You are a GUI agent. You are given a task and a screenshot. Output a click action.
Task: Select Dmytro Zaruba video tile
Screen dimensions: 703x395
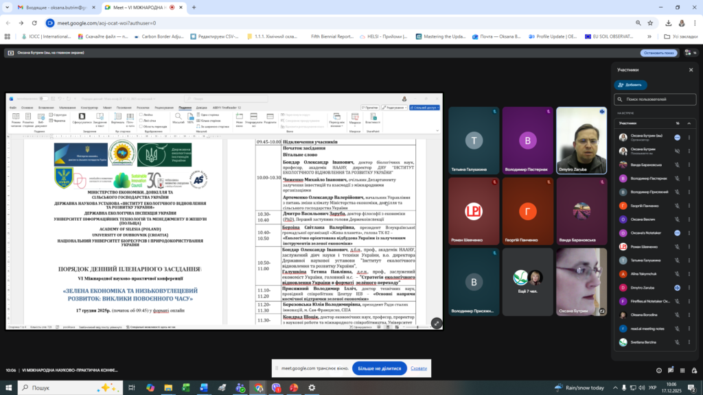coord(581,140)
